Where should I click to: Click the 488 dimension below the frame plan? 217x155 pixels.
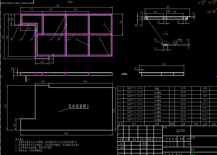click(42, 62)
